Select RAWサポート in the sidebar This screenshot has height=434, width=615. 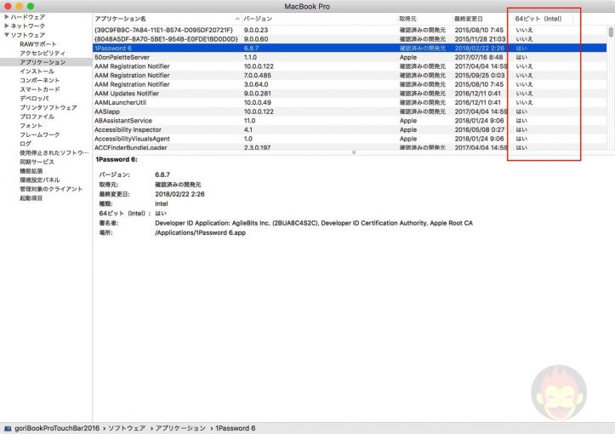point(38,44)
